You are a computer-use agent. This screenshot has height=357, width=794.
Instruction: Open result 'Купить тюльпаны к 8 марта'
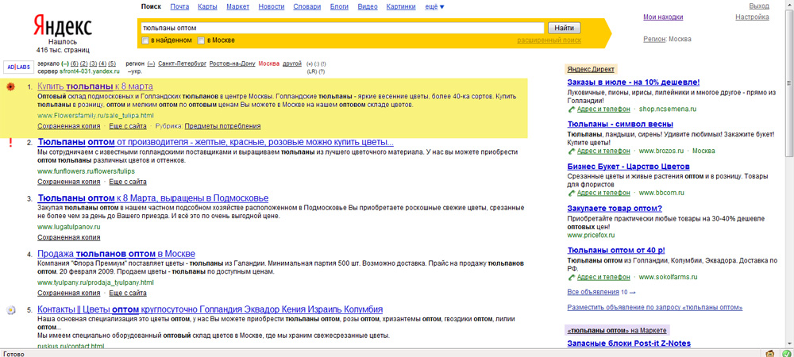click(95, 86)
